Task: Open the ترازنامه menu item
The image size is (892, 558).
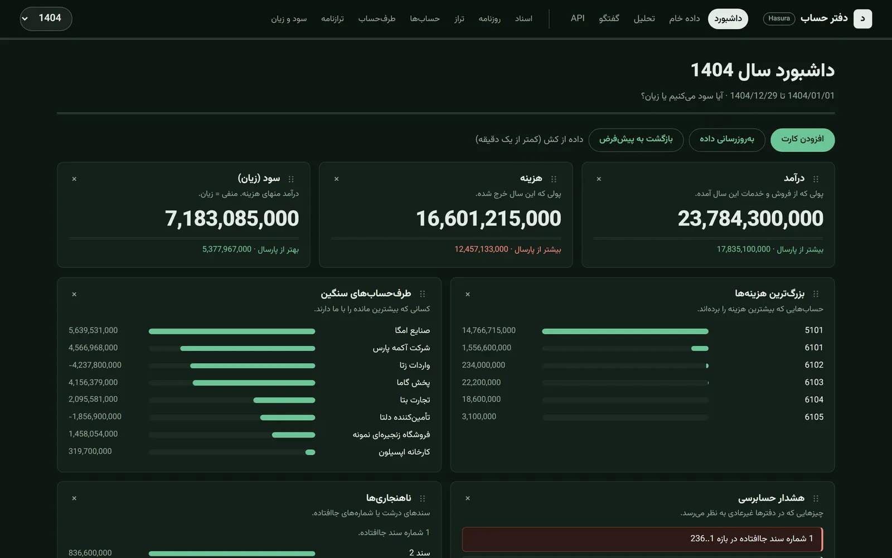Action: 332,18
